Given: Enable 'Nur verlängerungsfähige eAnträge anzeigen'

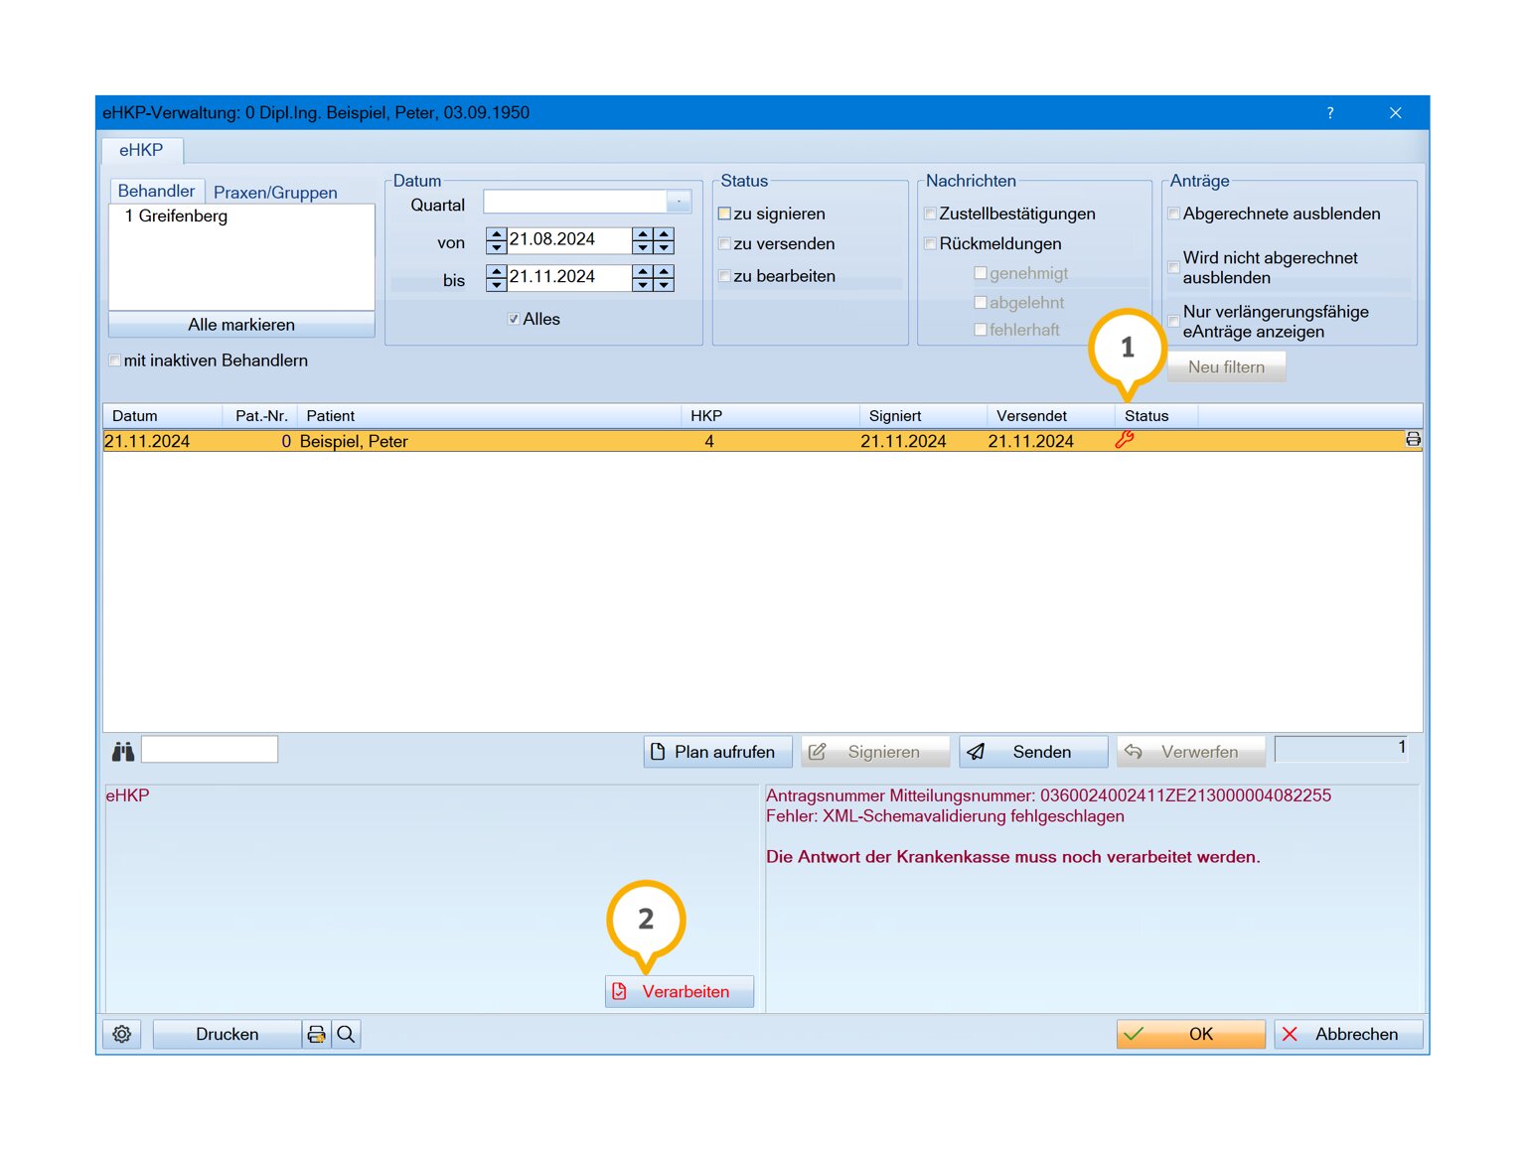Looking at the screenshot, I should tap(1173, 322).
